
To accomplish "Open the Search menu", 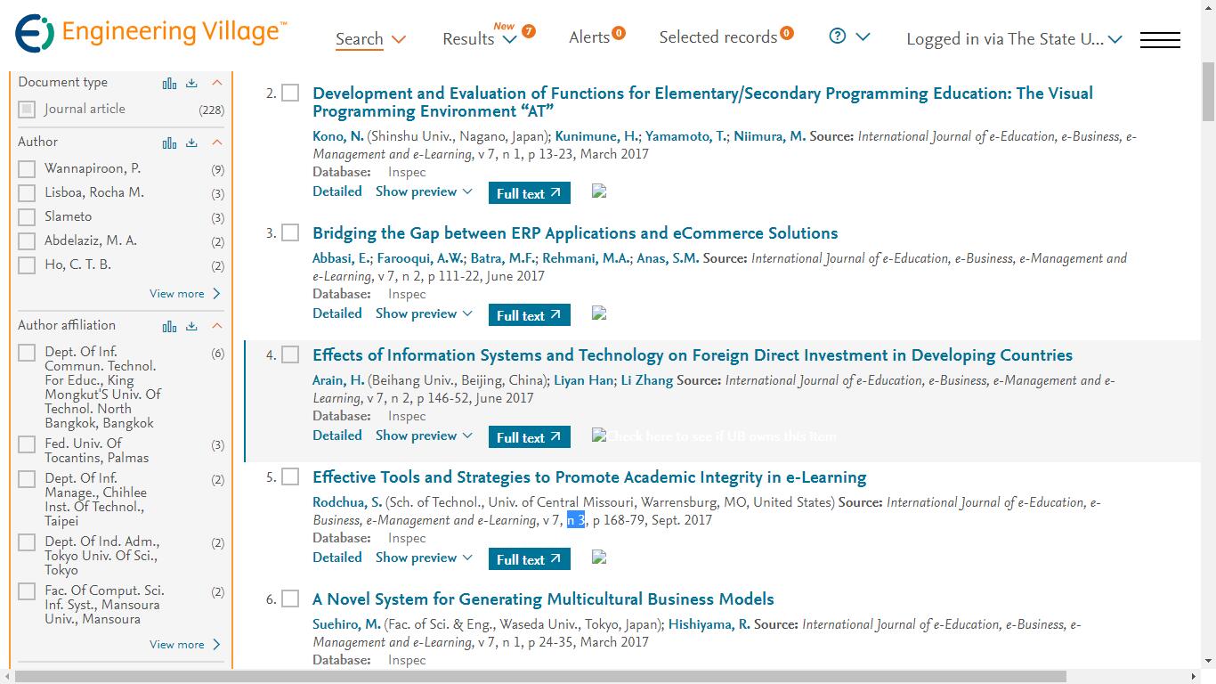I will click(x=370, y=39).
